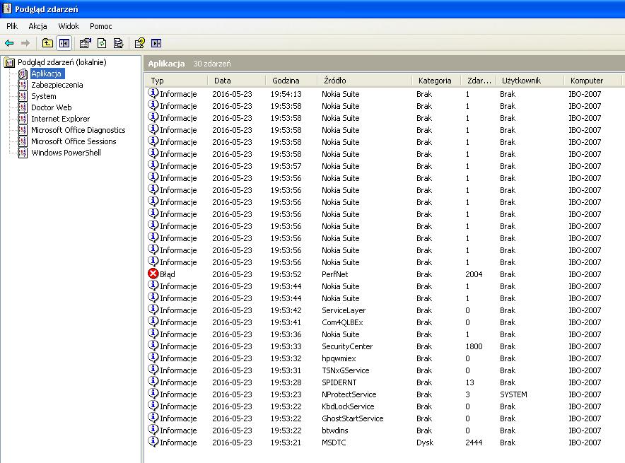Select Microsoft Office Sessions log

coord(74,141)
